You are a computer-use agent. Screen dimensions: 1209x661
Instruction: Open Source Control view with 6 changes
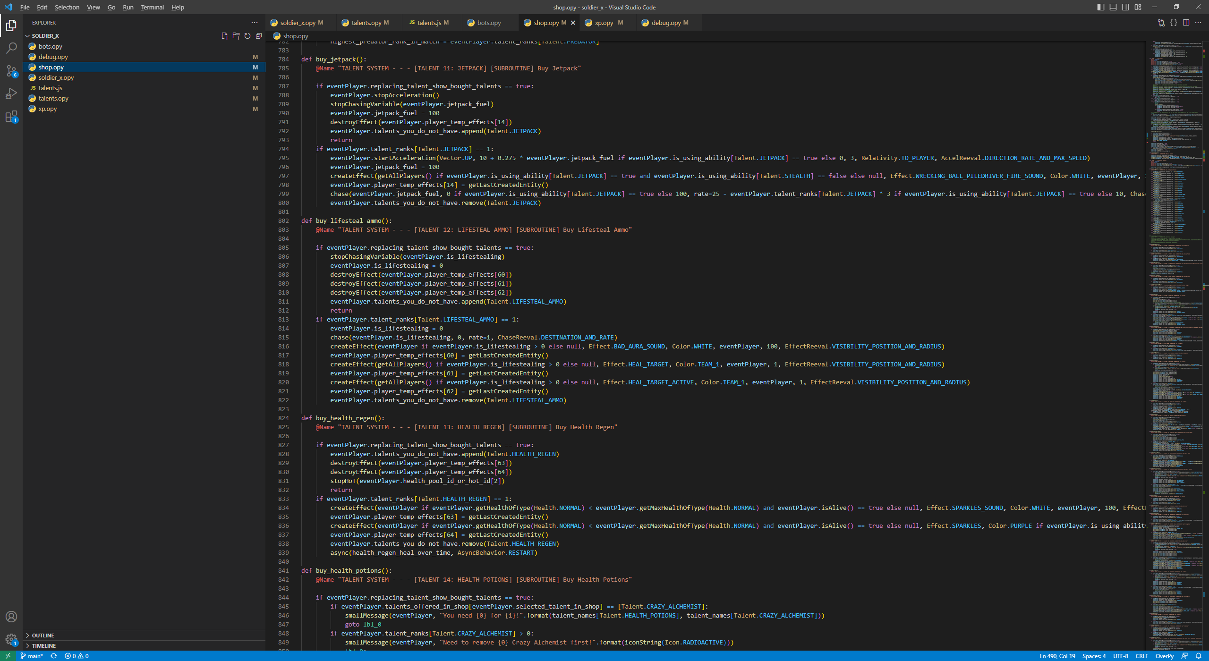click(x=11, y=71)
